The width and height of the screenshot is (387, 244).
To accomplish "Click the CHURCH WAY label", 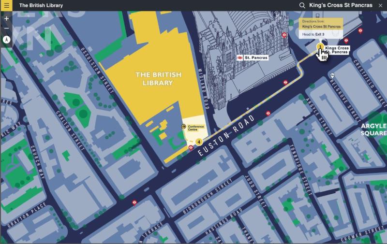I will (38, 162).
